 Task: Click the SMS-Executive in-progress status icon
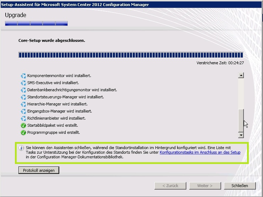24,83
